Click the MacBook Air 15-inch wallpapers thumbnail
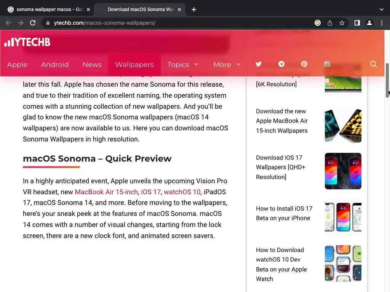 click(343, 125)
